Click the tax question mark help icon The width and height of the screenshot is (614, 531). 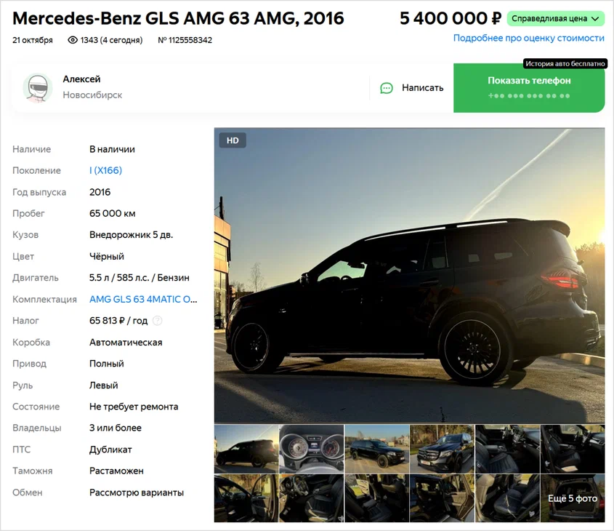click(x=158, y=321)
